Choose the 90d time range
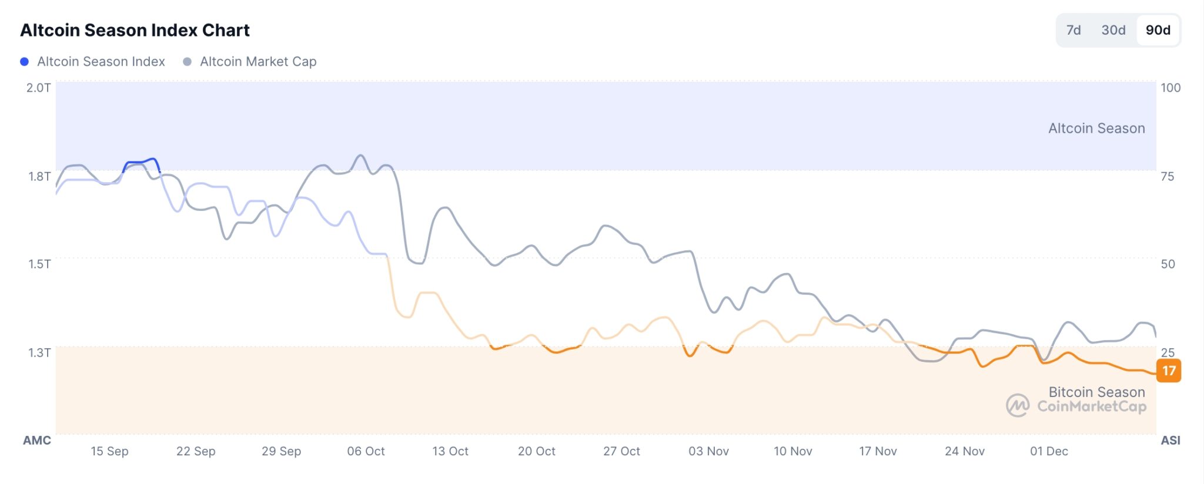1204x484 pixels. coord(1158,30)
